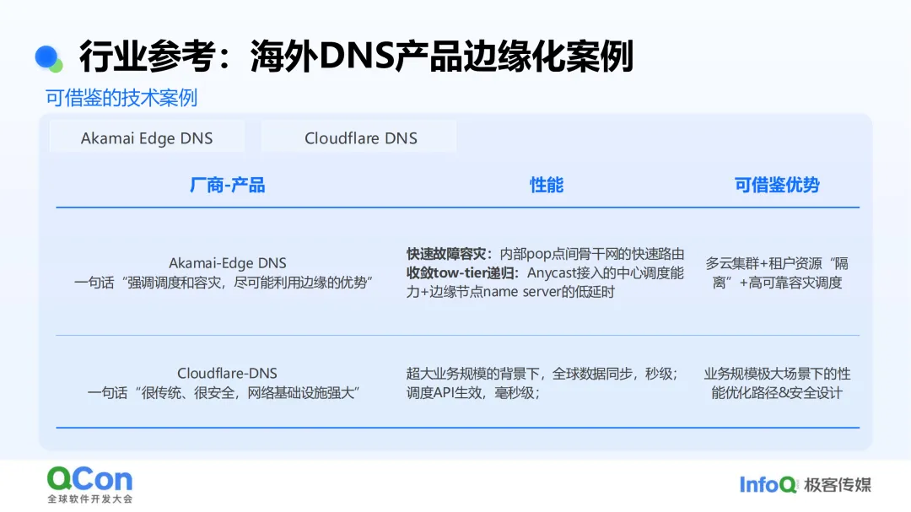Click the column header 可借鉴优势
This screenshot has height=512, width=911.
point(777,185)
